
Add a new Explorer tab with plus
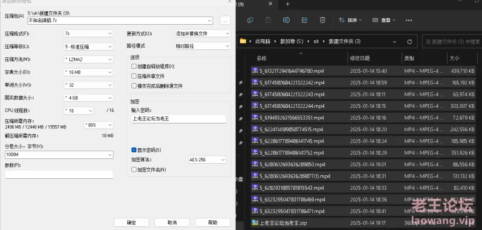point(287,4)
